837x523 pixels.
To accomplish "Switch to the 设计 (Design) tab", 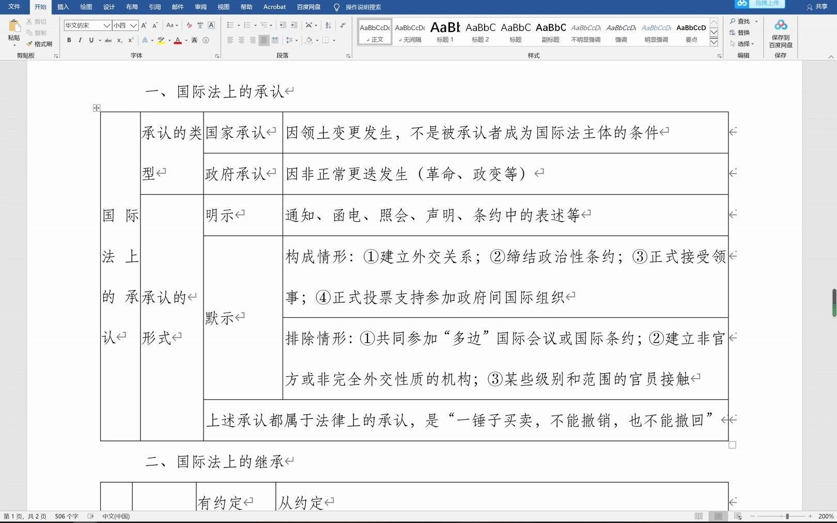I will coord(109,7).
